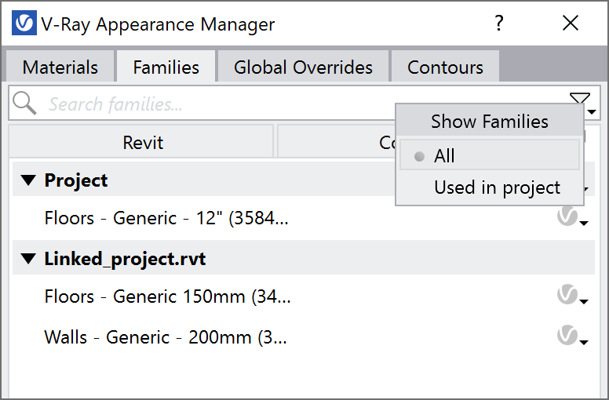Viewport: 609px width, 400px height.
Task: Open V-Ray dropdown for Floors Generic 150mm row
Action: pos(572,296)
